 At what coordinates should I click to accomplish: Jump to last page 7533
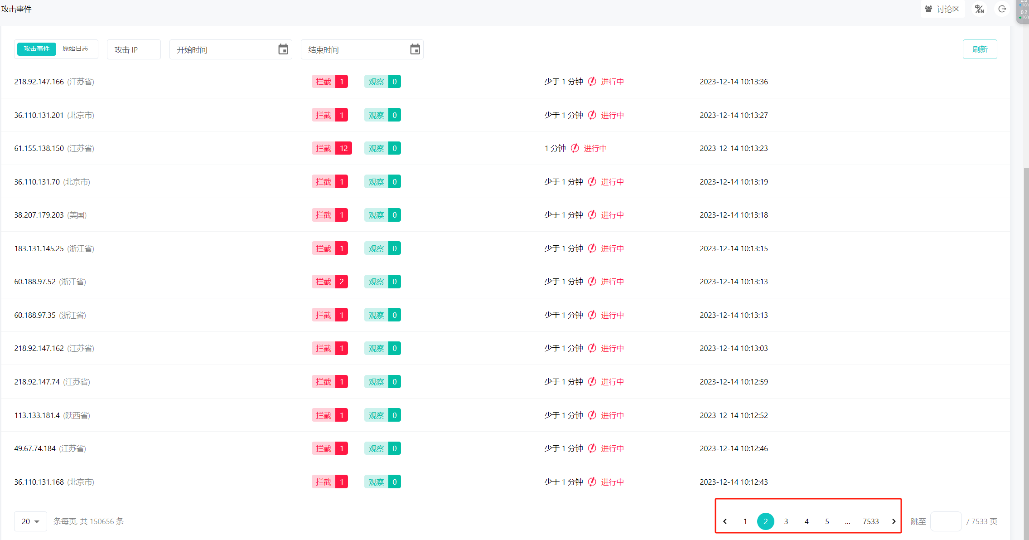(870, 521)
